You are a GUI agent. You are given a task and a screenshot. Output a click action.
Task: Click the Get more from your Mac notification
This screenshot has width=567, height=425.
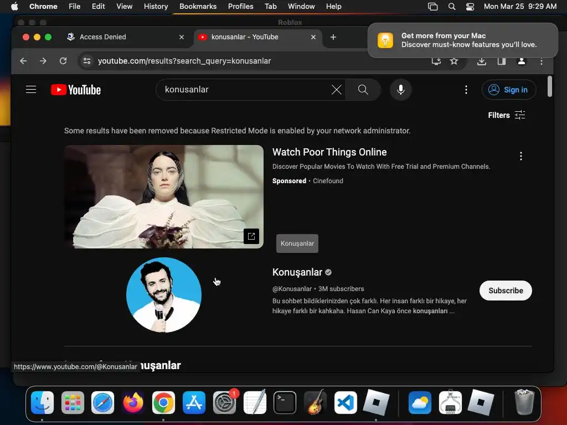click(463, 40)
